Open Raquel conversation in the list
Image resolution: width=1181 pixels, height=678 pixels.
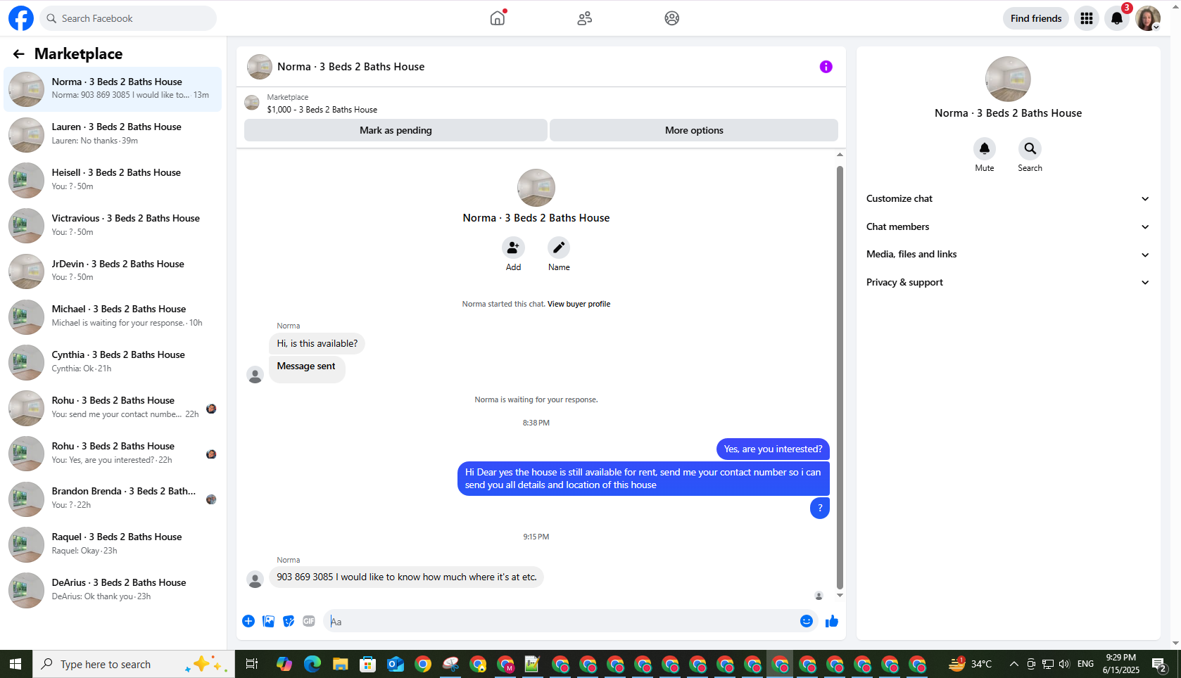pyautogui.click(x=113, y=544)
